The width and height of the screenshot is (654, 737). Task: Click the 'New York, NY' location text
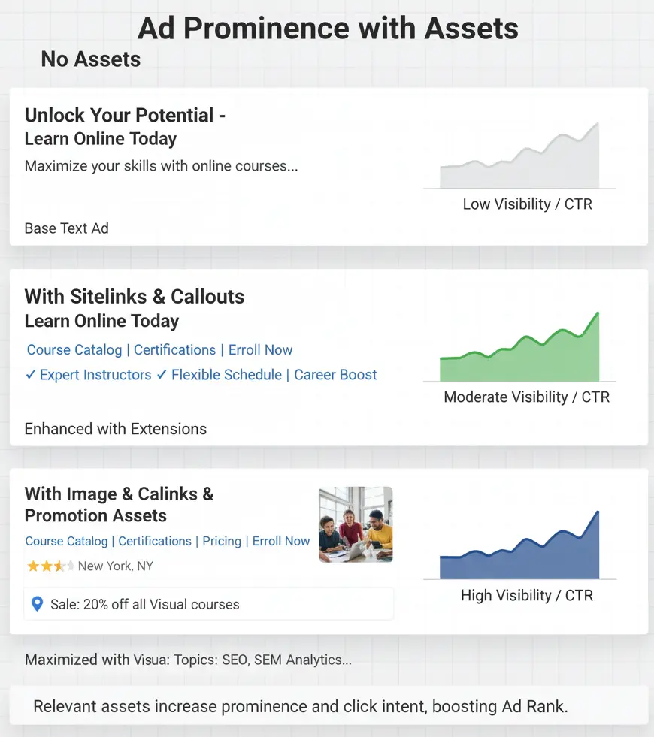[x=116, y=566]
